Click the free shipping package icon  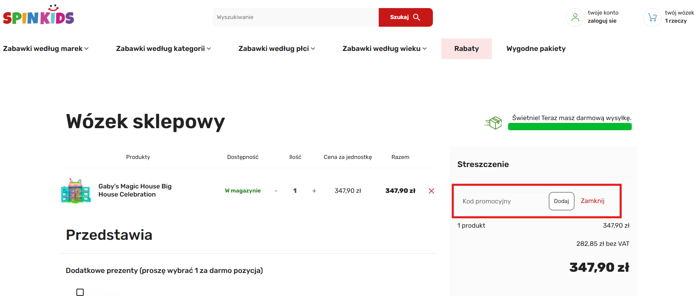(494, 123)
